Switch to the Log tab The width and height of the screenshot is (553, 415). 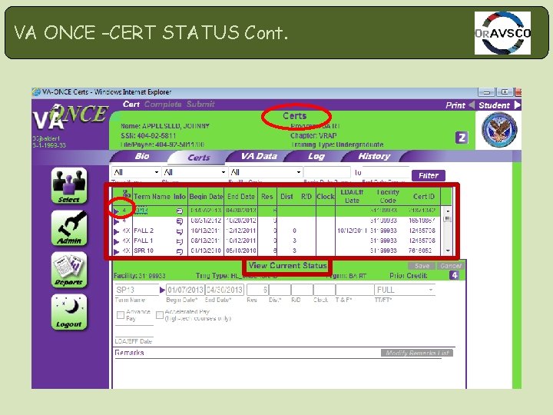(316, 156)
